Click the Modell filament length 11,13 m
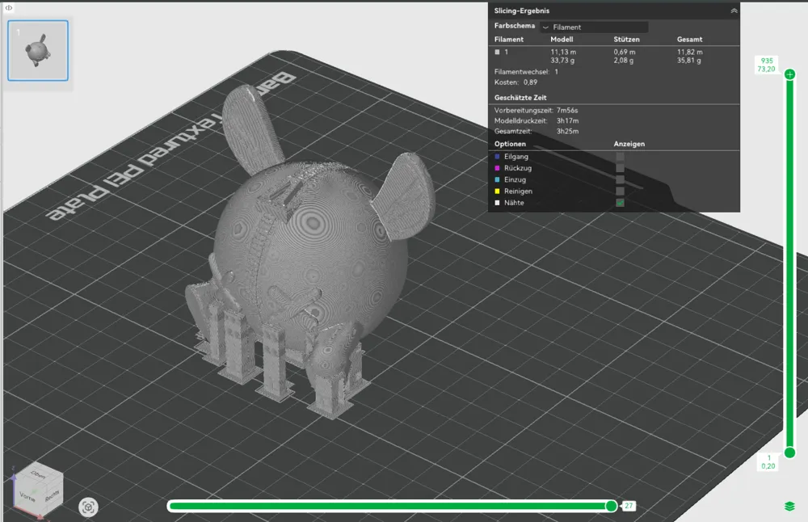The width and height of the screenshot is (808, 522). click(x=563, y=52)
